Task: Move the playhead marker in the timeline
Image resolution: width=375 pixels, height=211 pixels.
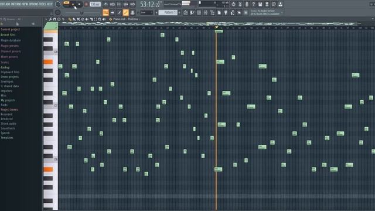Action: click(x=216, y=28)
